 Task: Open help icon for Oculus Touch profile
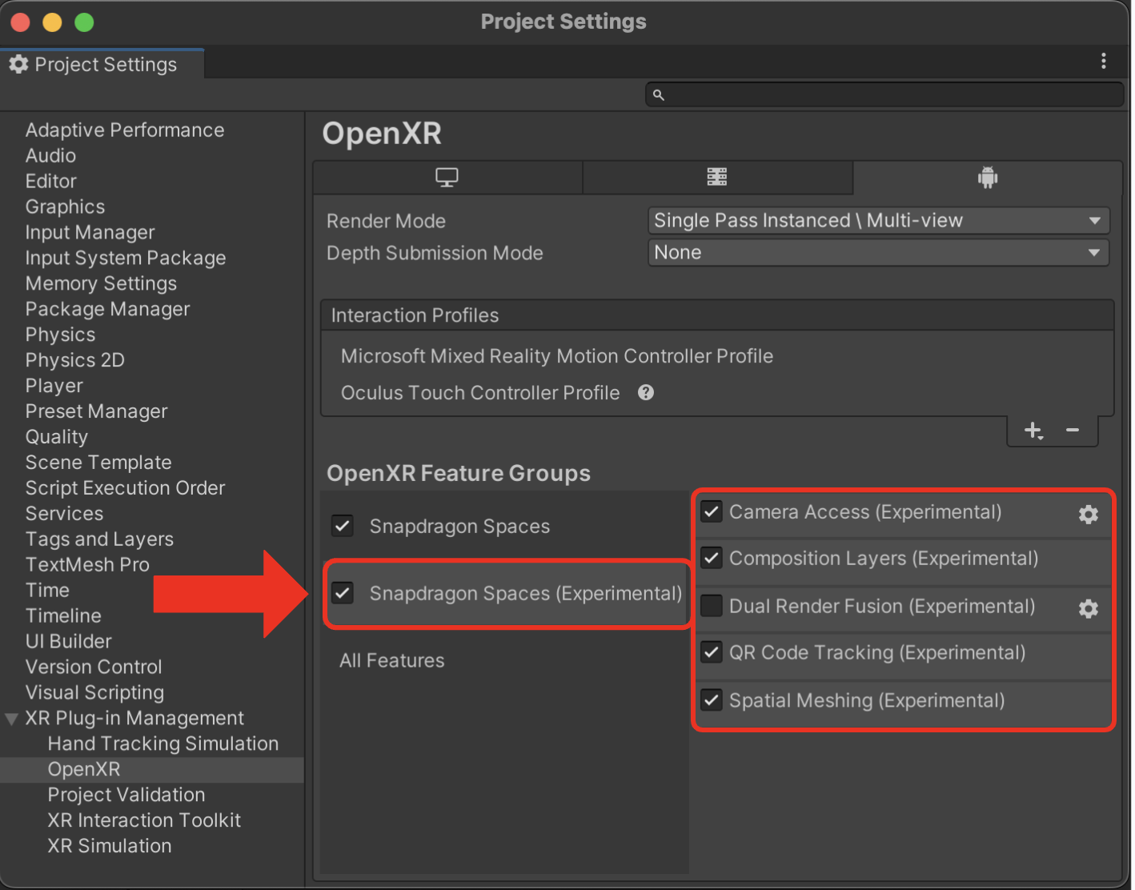click(646, 392)
